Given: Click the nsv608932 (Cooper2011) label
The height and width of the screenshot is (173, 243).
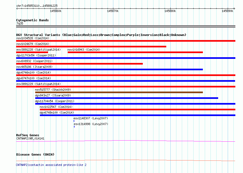Looking at the screenshot, I should [x=34, y=61].
